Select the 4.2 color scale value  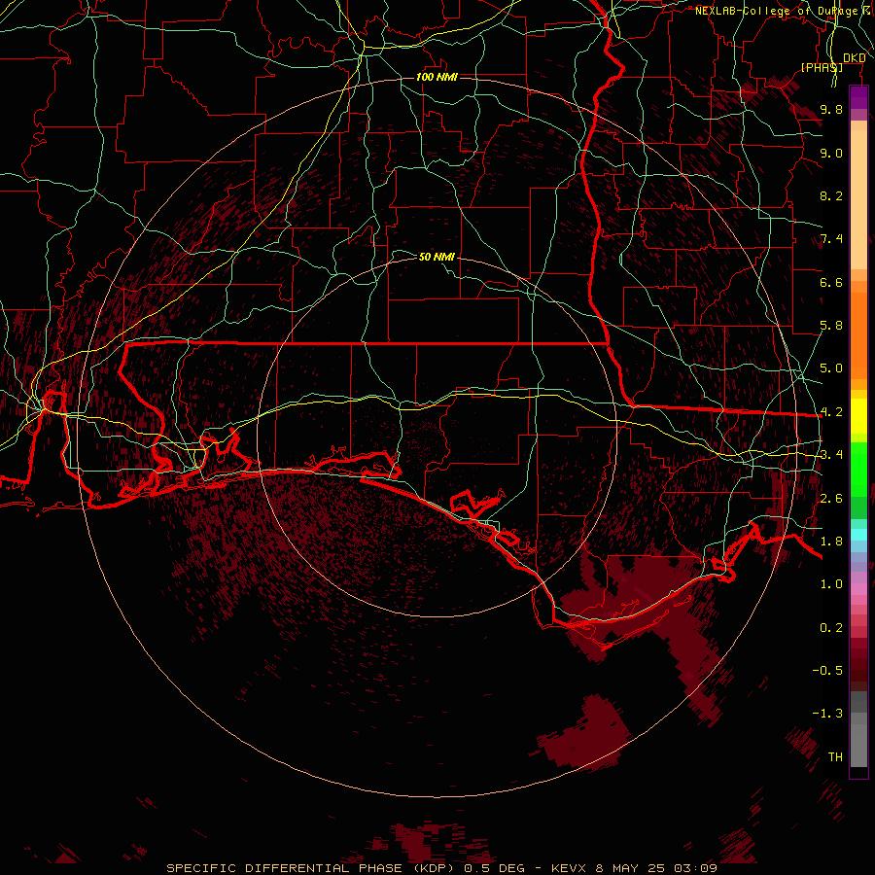pyautogui.click(x=831, y=412)
